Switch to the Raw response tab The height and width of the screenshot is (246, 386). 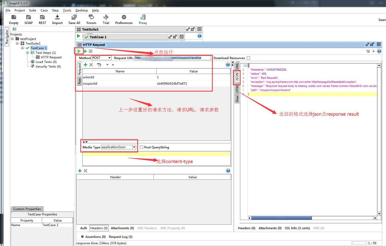[237, 98]
